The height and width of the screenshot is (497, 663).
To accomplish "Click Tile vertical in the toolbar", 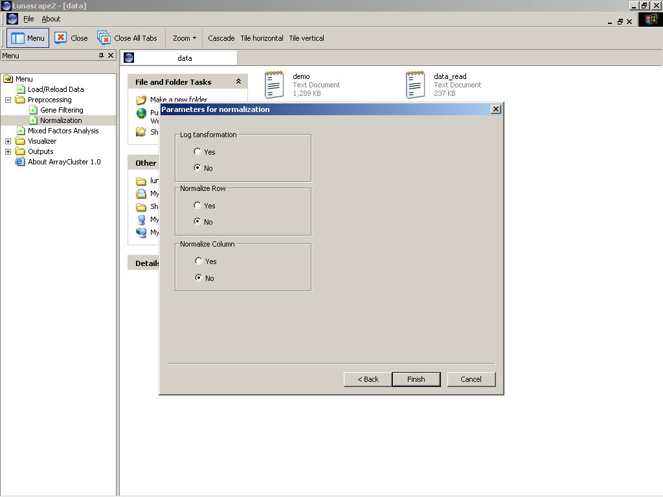I will pos(306,38).
